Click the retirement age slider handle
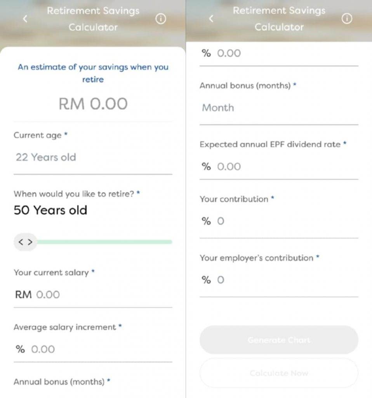Screen dimensions: 372x398 (25, 242)
